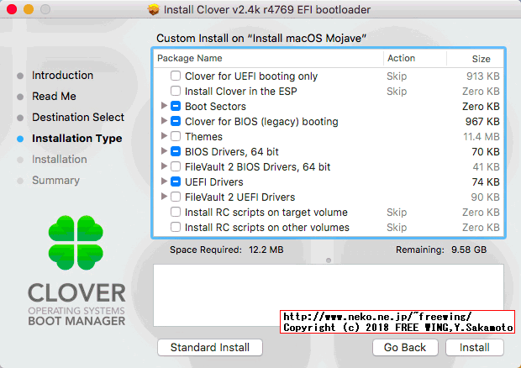The width and height of the screenshot is (521, 368).
Task: Click Remaining 9.58 GB text
Action: pyautogui.click(x=441, y=250)
